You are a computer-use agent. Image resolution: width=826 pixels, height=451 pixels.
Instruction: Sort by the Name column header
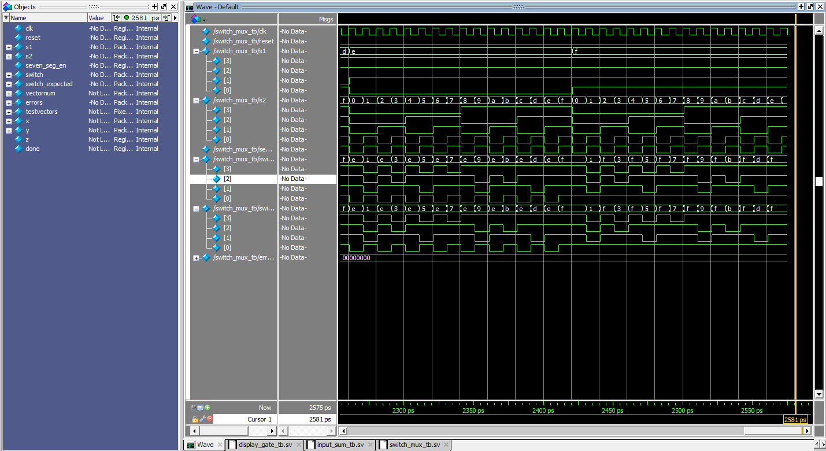click(x=48, y=18)
